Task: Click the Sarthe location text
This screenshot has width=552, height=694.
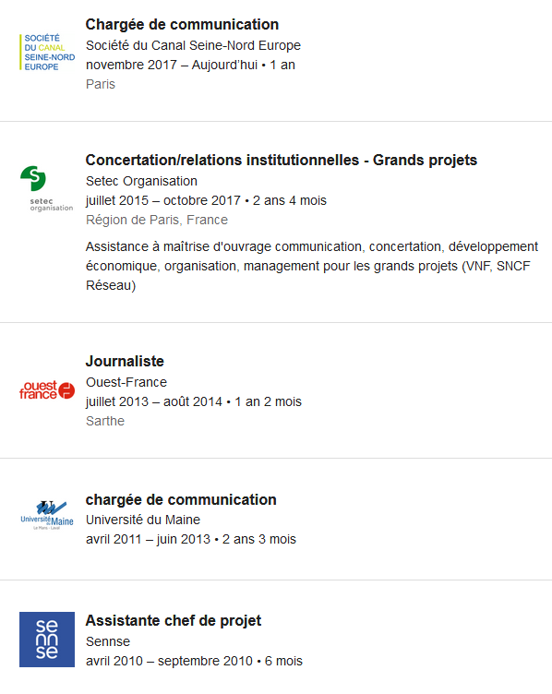Action: 105,421
